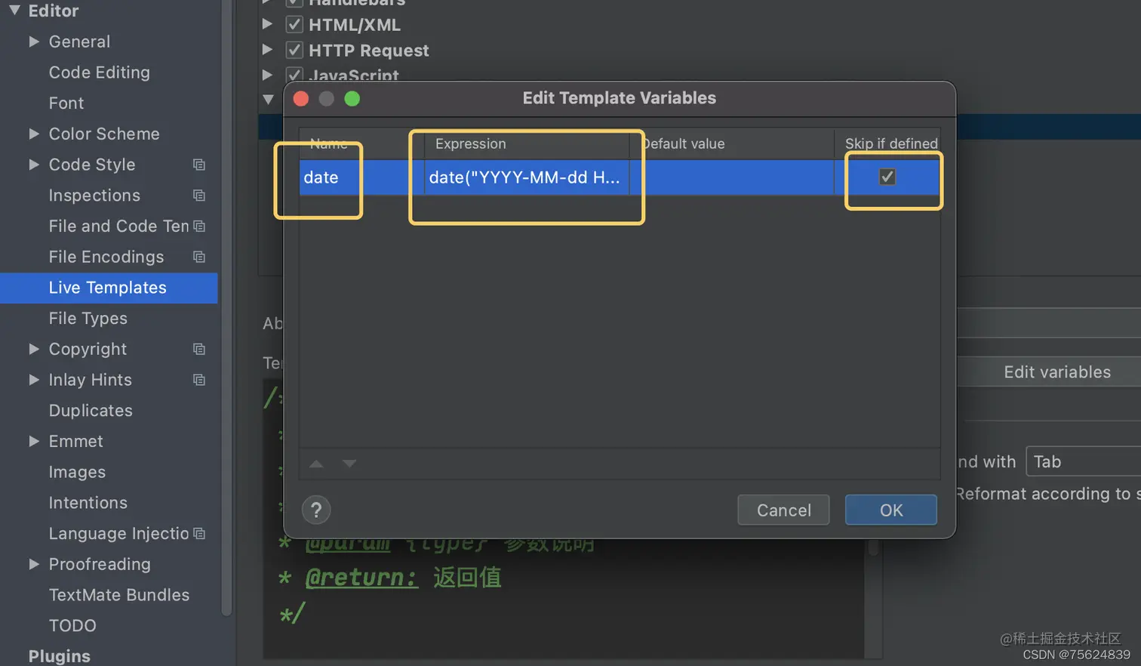This screenshot has width=1141, height=666.
Task: Expand the General settings node
Action: click(34, 42)
